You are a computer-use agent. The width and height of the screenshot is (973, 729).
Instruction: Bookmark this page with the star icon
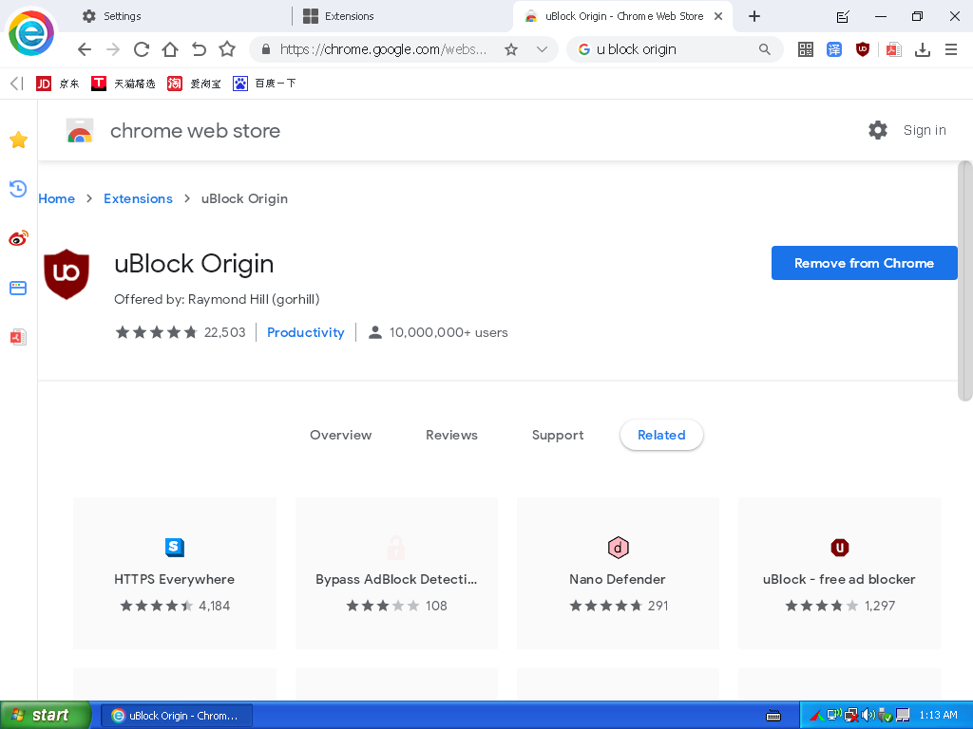click(x=512, y=49)
